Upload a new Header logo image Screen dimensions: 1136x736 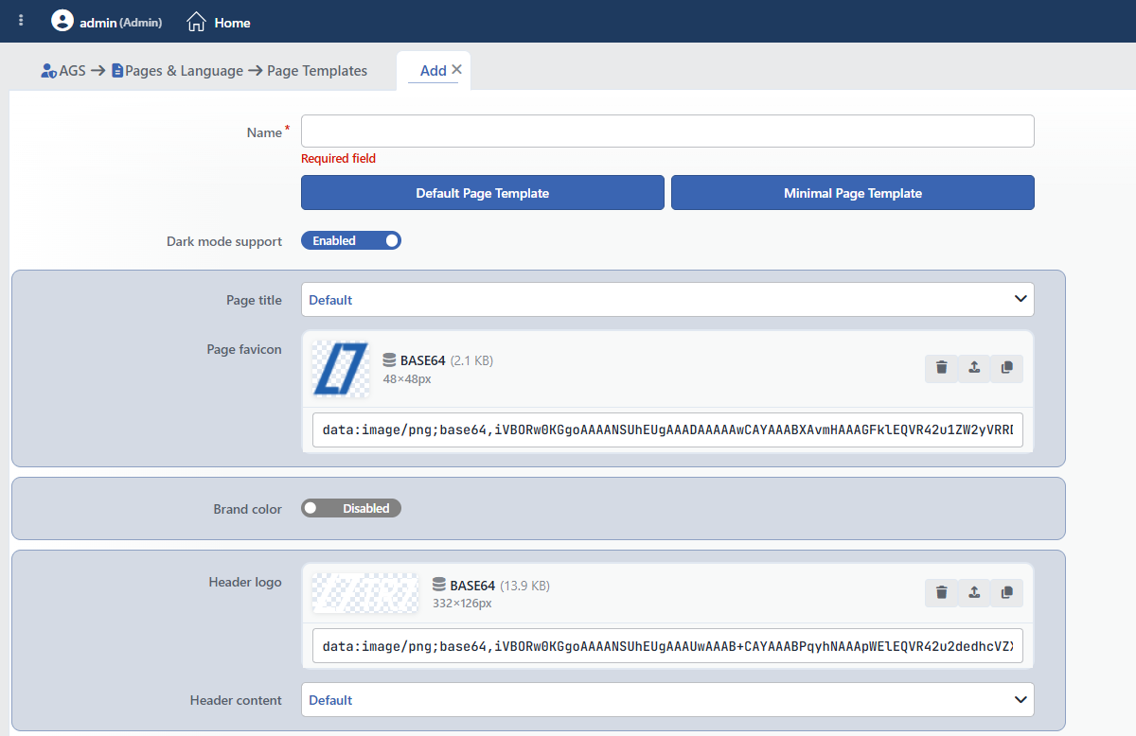(974, 593)
